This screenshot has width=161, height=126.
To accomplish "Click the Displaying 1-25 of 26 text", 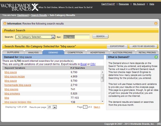I will pos(16,107).
